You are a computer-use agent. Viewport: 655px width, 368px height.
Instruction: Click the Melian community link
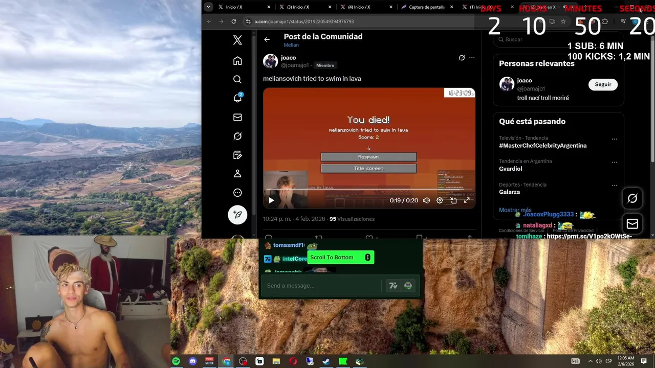[x=291, y=45]
